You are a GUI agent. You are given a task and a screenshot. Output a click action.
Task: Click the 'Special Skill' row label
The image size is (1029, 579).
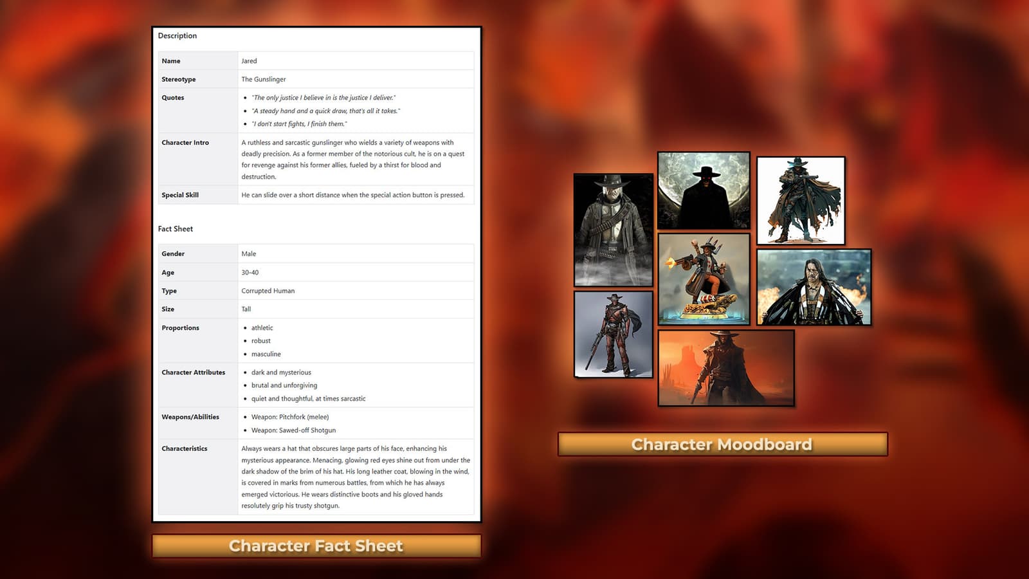pyautogui.click(x=180, y=195)
